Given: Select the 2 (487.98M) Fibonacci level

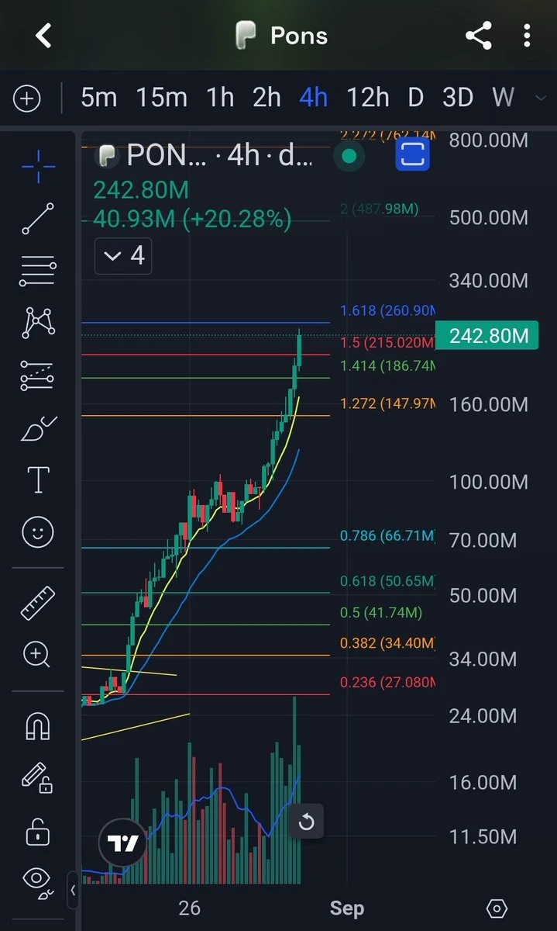Looking at the screenshot, I should [x=379, y=209].
